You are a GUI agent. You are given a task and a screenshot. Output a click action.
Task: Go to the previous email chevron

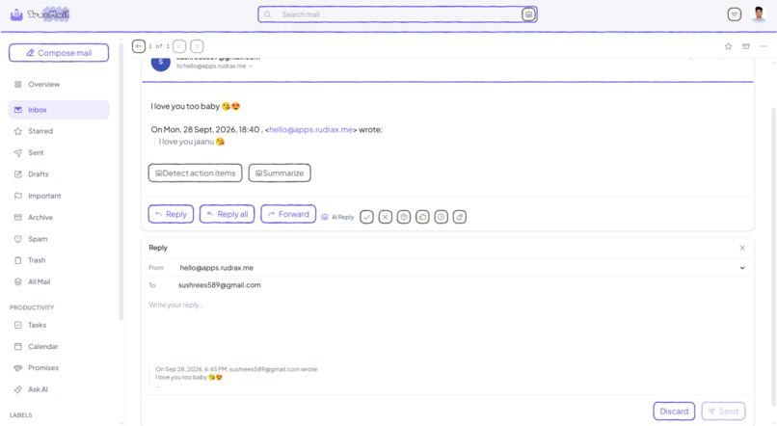179,46
